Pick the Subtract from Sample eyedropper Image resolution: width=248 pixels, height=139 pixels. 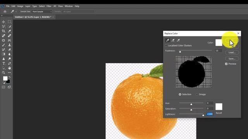click(x=178, y=40)
